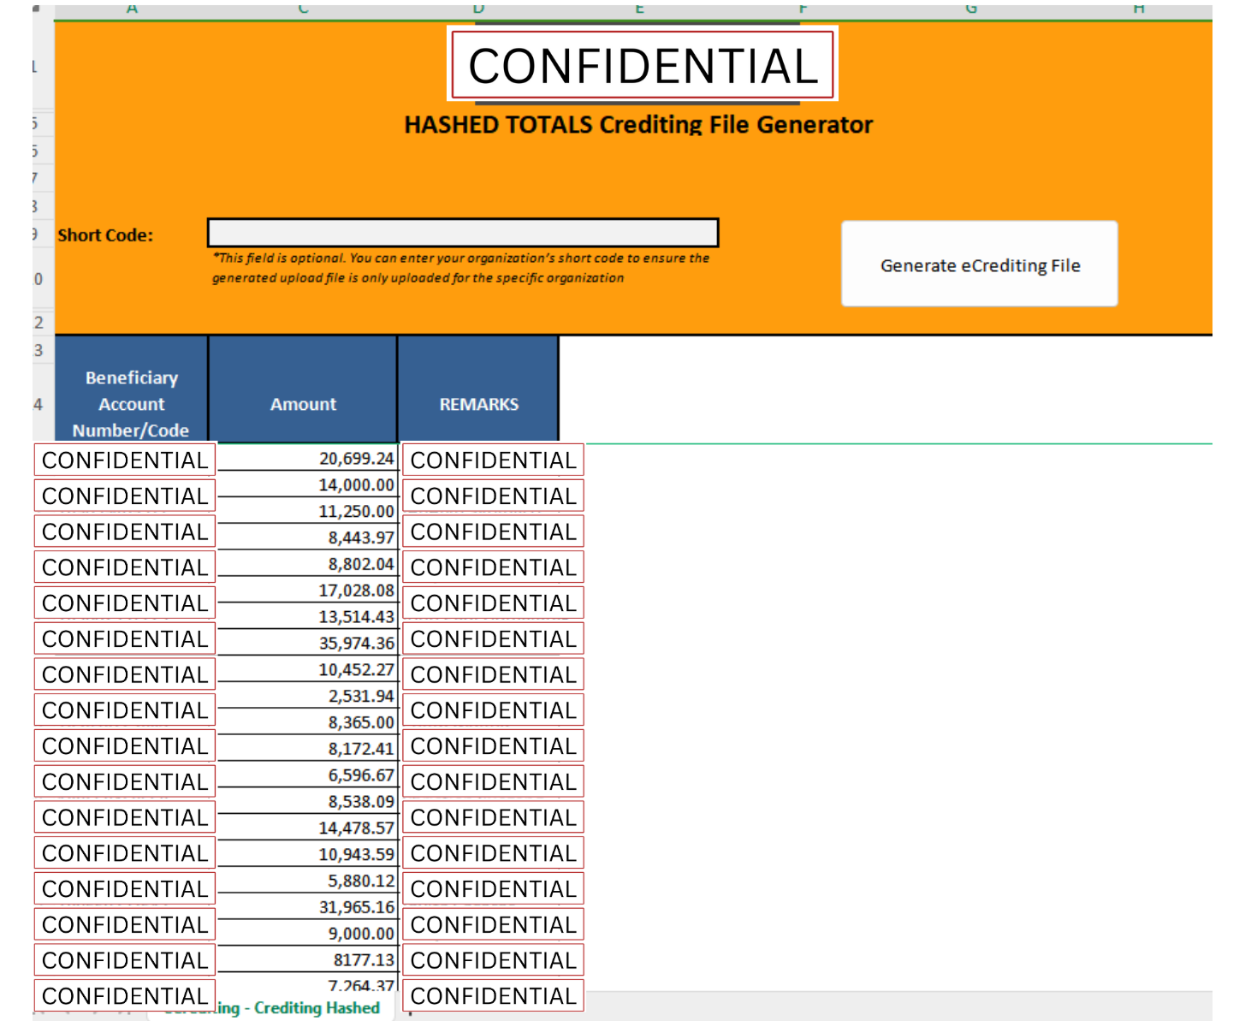The width and height of the screenshot is (1245, 1021).
Task: Select the amount cell 10,943.59
Action: click(x=308, y=855)
